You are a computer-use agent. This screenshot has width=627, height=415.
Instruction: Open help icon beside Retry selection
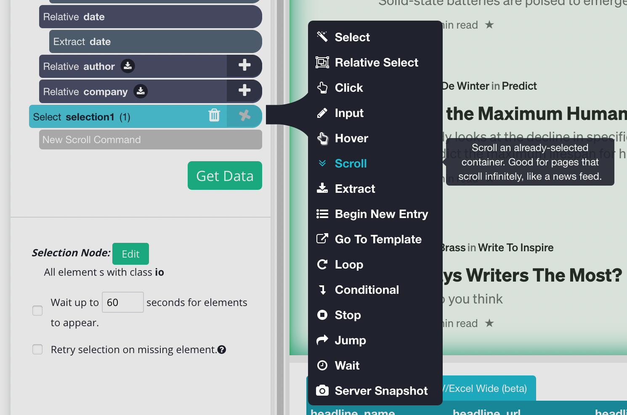[x=222, y=349]
